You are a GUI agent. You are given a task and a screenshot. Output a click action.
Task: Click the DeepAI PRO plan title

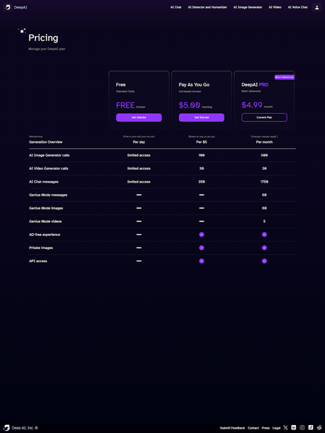click(255, 84)
